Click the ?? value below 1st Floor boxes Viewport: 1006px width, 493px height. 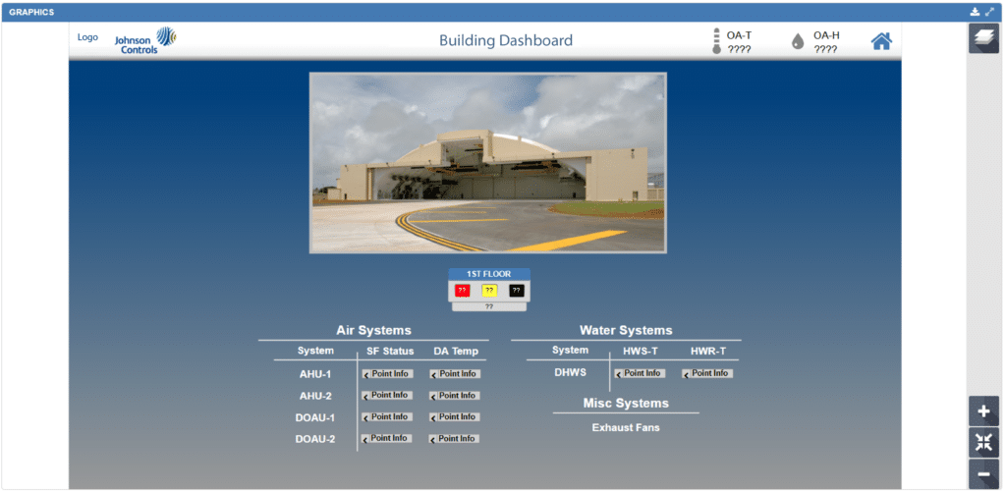coord(489,307)
